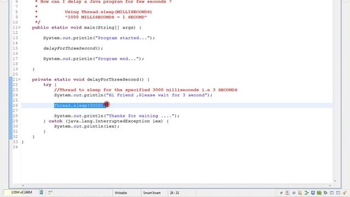The width and height of the screenshot is (350, 197).
Task: Click the second grey window icon in status bar
Action: 338,193
